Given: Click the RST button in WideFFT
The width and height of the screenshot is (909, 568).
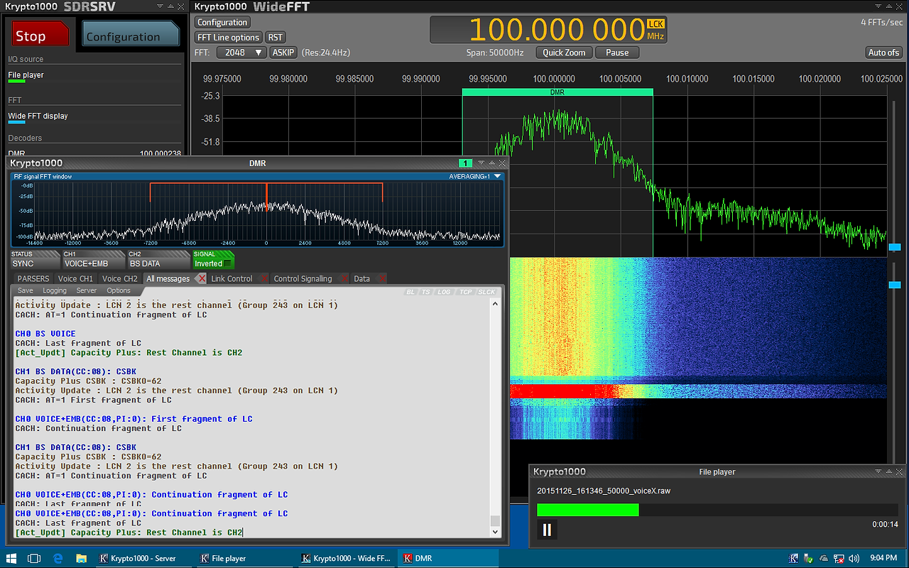Looking at the screenshot, I should 275,38.
